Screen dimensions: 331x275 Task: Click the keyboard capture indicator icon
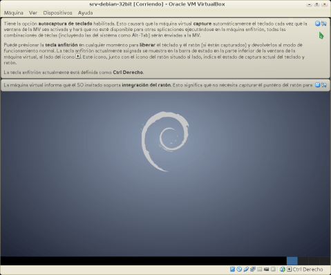click(289, 269)
